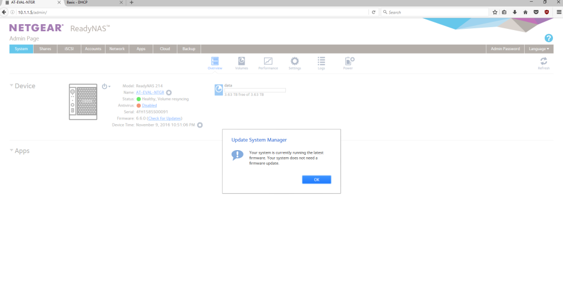Open the Overview section icon
The height and width of the screenshot is (302, 563).
click(x=215, y=61)
